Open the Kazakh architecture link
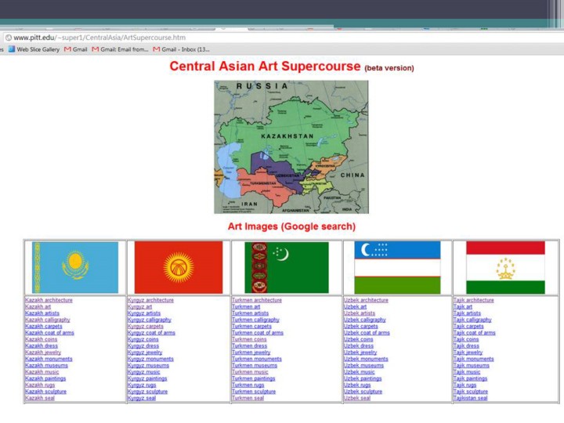 [x=49, y=300]
